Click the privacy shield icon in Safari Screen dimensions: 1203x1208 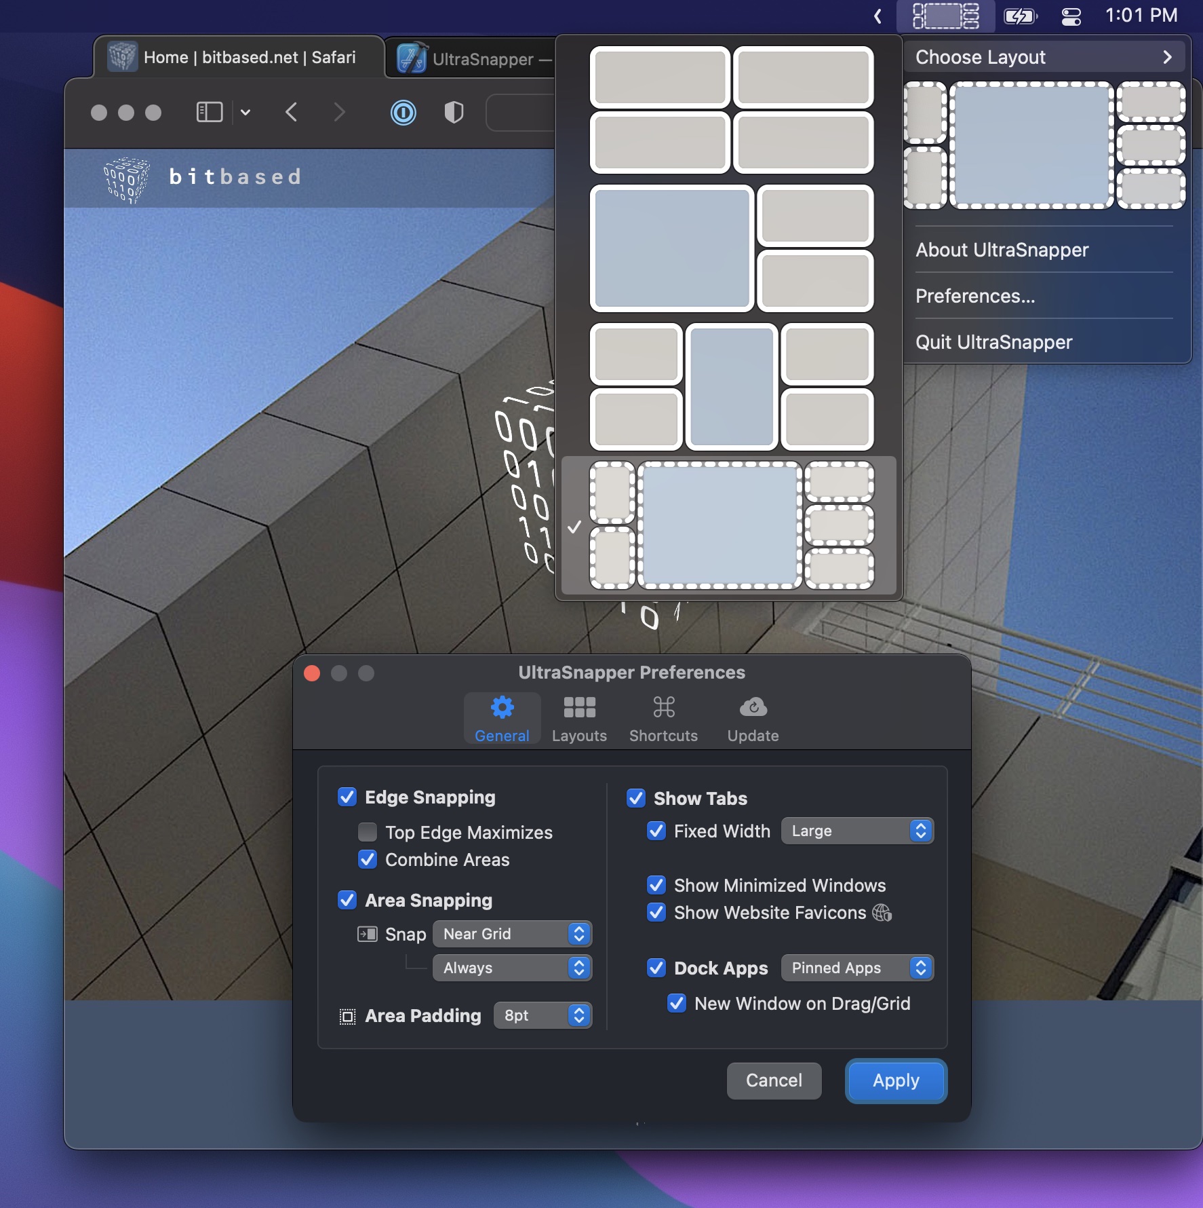point(454,112)
